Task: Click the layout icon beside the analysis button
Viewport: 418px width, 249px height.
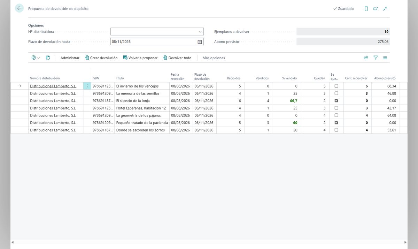Action: point(48,58)
